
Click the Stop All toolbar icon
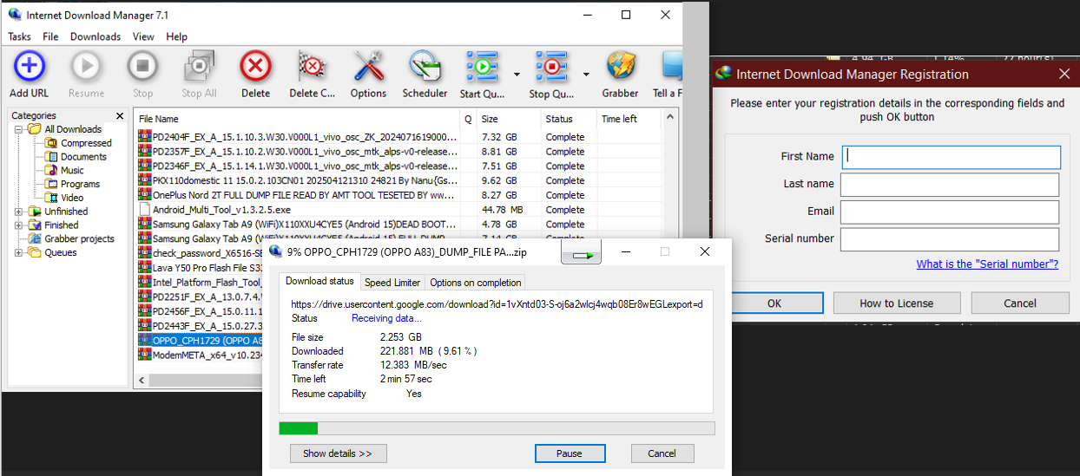coord(199,66)
